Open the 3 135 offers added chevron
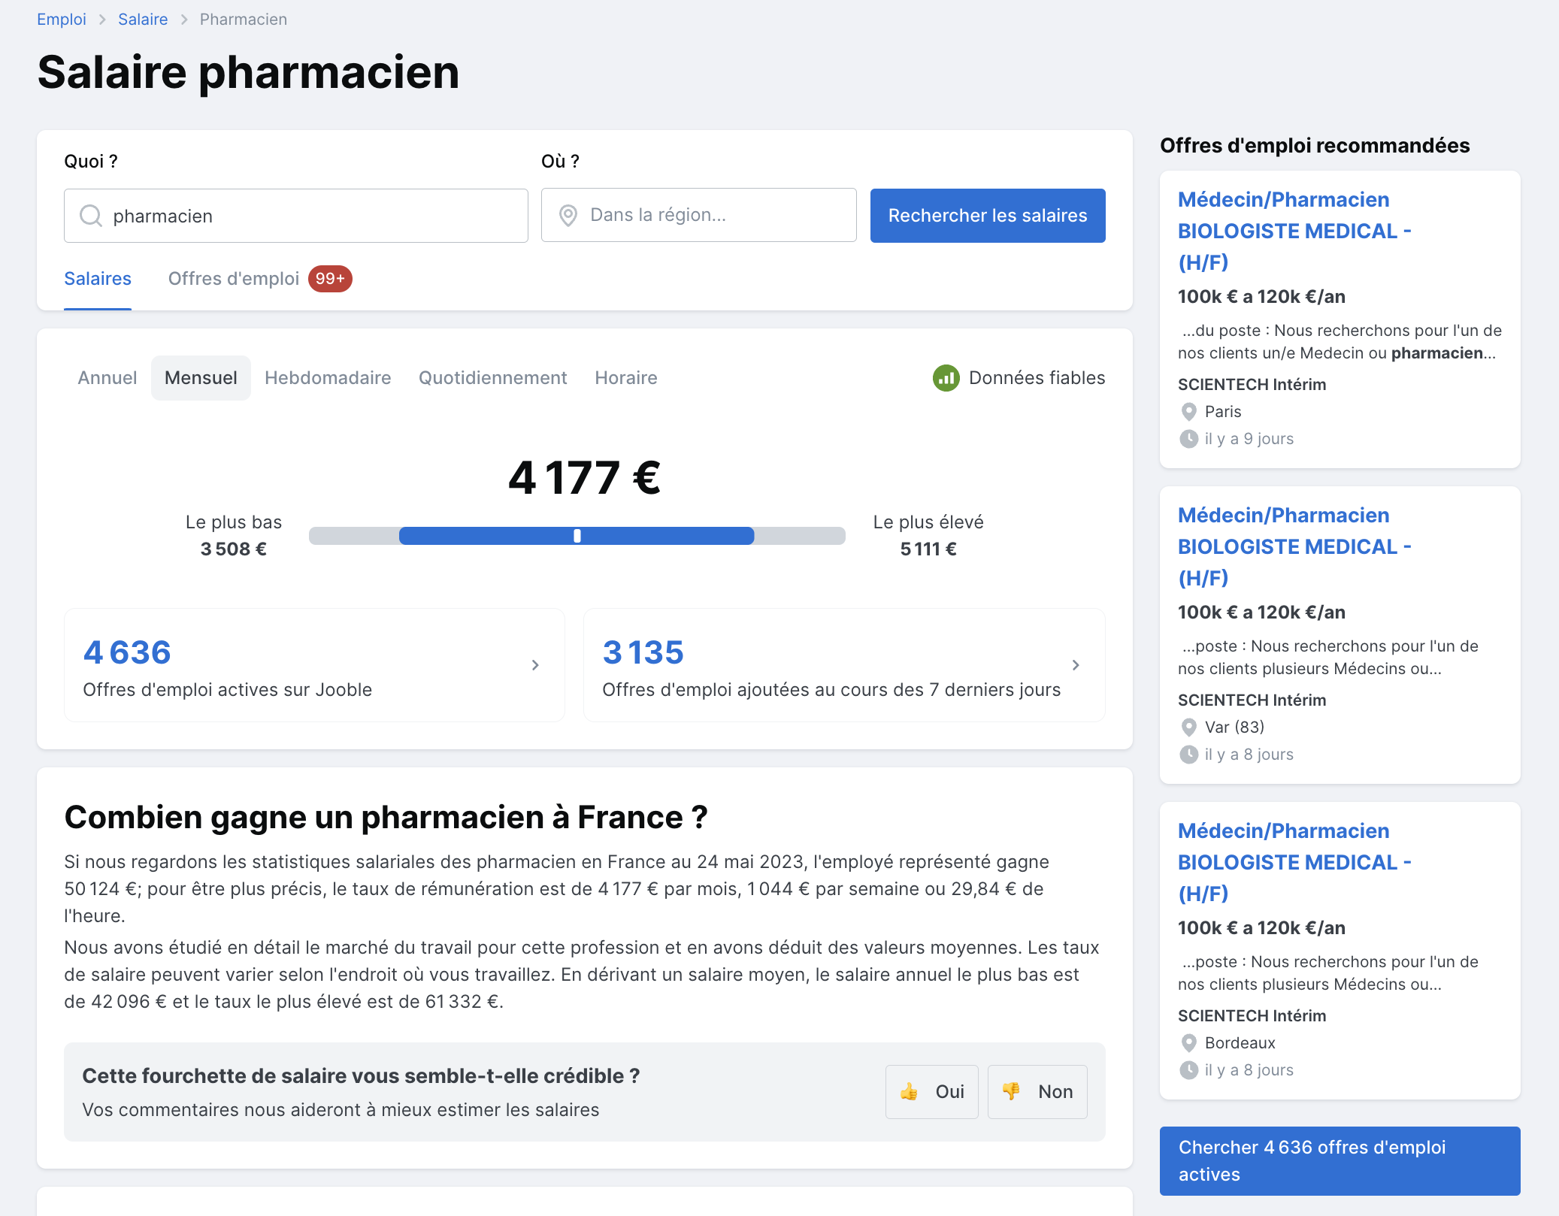 pyautogui.click(x=1076, y=665)
